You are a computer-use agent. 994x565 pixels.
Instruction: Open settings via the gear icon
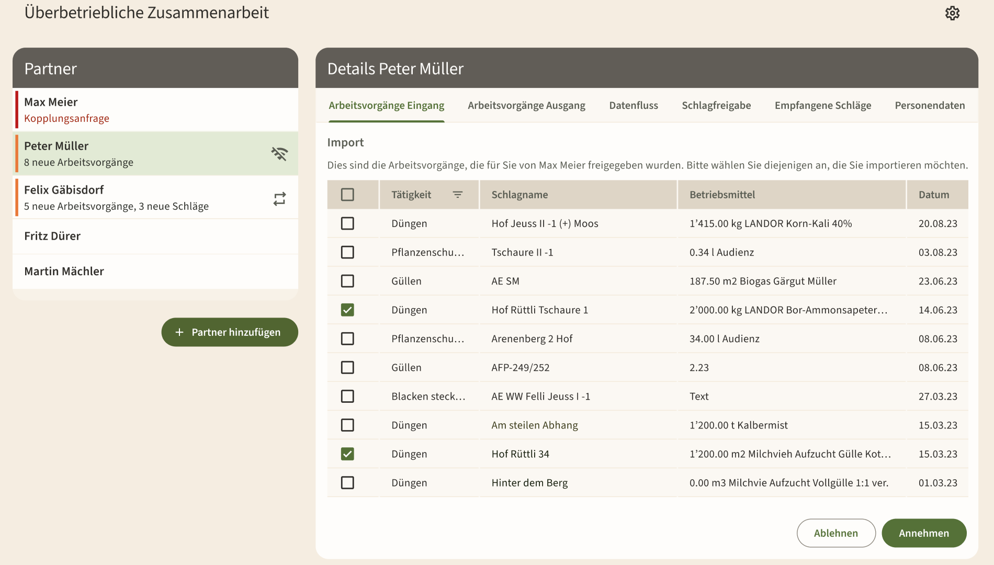tap(952, 13)
